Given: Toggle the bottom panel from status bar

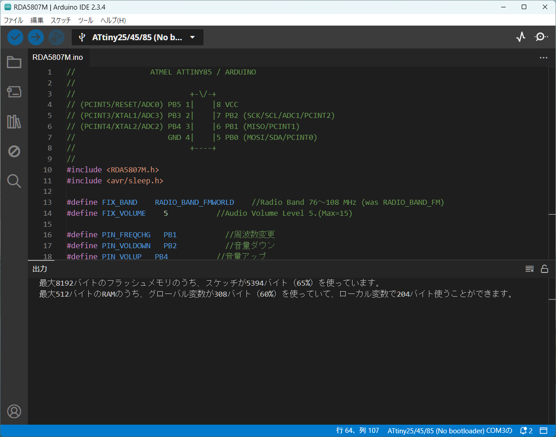Looking at the screenshot, I should pyautogui.click(x=544, y=431).
